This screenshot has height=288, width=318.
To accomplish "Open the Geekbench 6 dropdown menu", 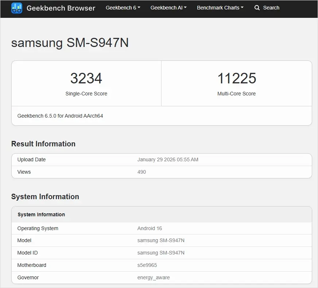I will (x=123, y=8).
